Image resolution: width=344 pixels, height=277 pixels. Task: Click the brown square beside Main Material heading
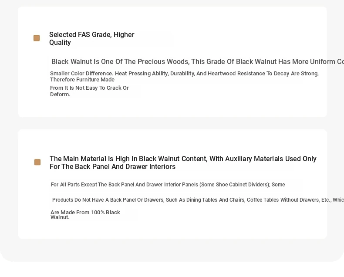tap(37, 162)
